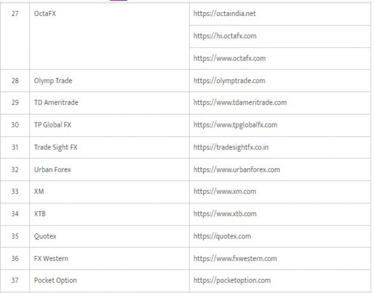Select row number 33 cell

click(15, 192)
